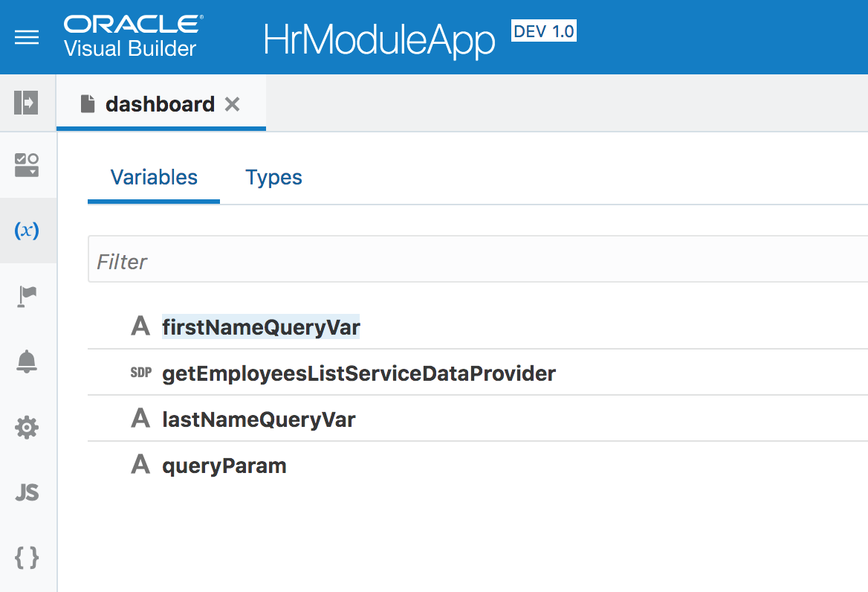
Task: Open the Components panel in the sidebar
Action: pyautogui.click(x=27, y=165)
